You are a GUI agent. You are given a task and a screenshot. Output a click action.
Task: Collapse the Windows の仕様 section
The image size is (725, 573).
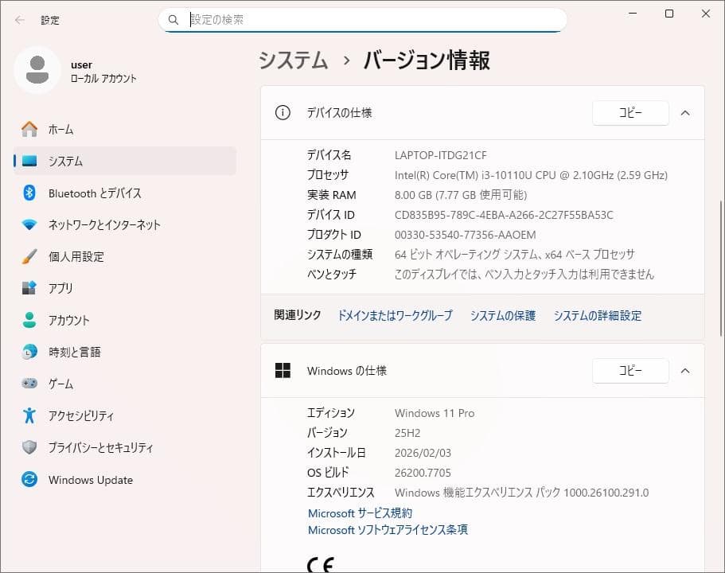[685, 370]
